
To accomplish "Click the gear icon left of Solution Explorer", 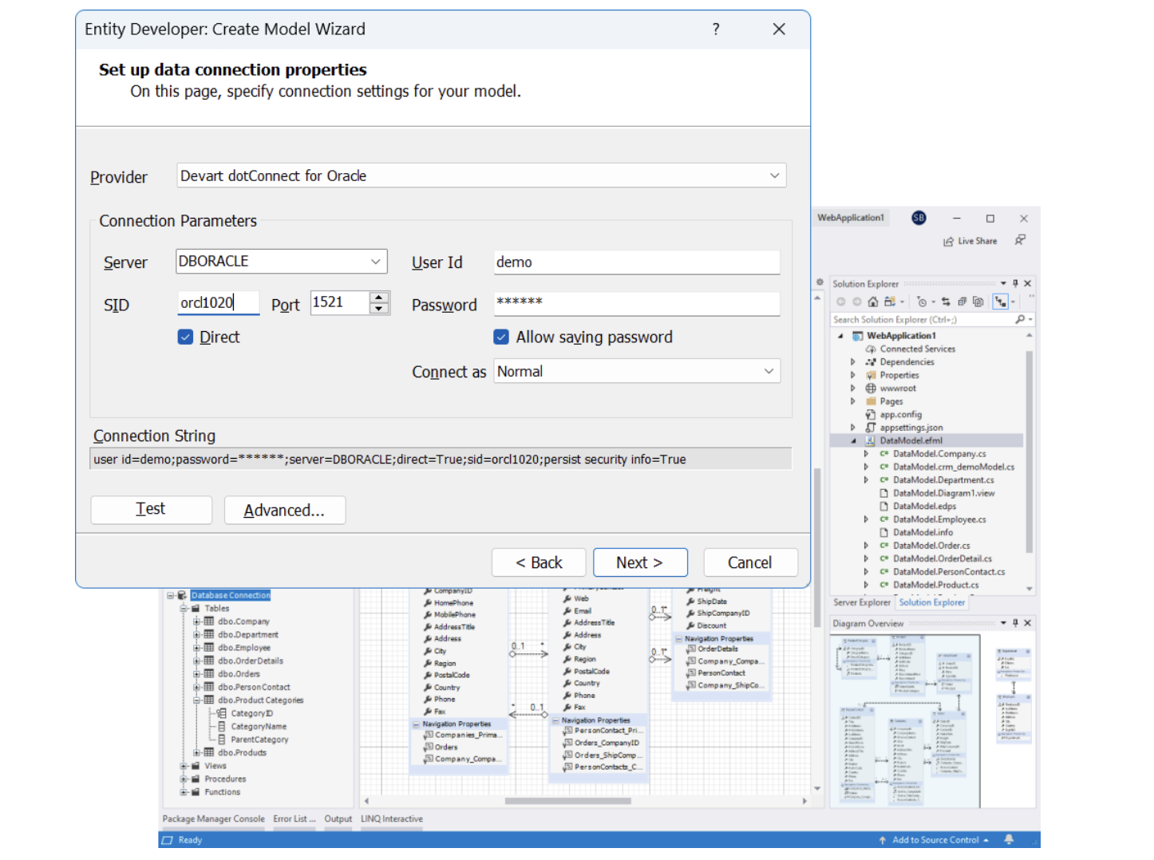I will point(820,282).
